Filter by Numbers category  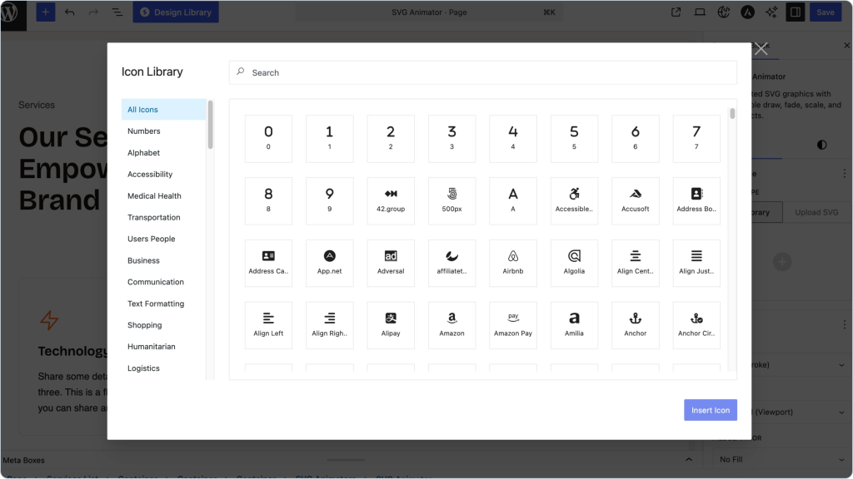164,131
